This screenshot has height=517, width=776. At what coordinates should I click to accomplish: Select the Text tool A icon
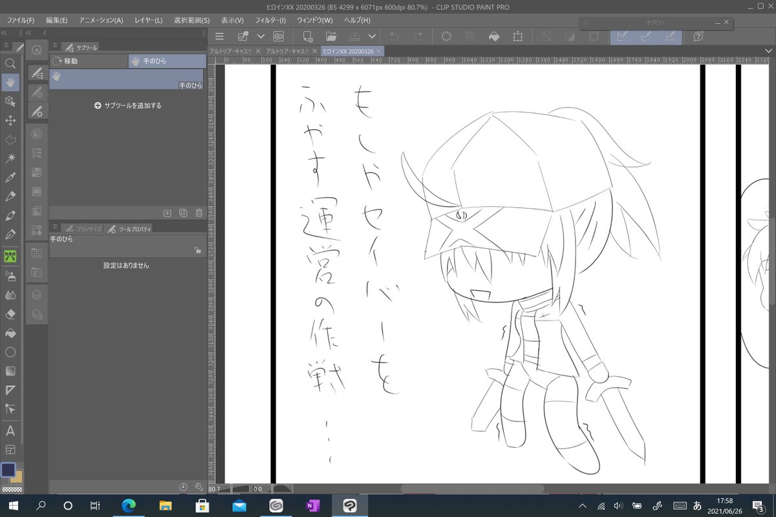pos(10,430)
